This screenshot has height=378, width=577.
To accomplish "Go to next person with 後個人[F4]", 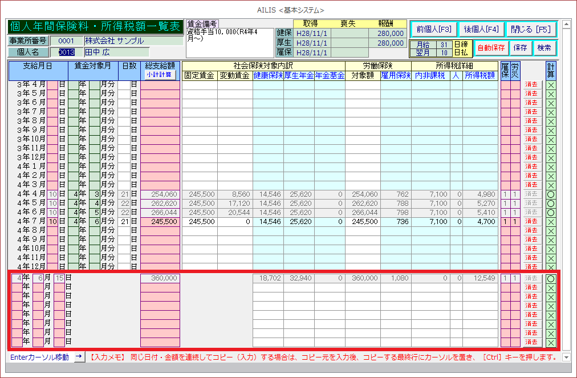I will pos(481,29).
